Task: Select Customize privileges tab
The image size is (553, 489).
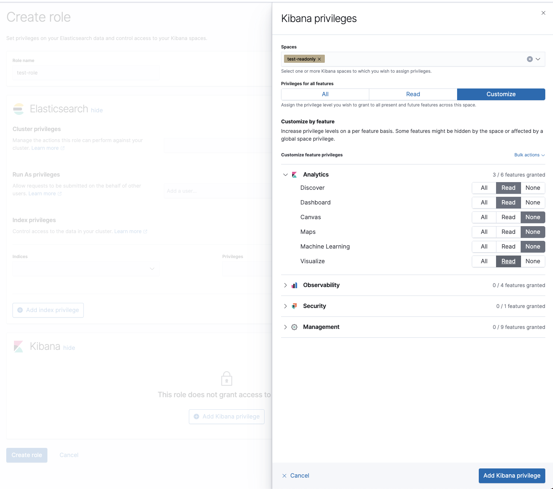Action: pos(501,94)
